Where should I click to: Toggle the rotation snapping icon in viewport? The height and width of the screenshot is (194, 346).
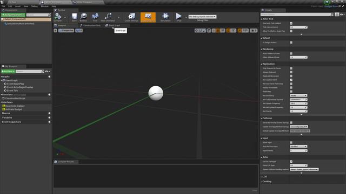pos(228,31)
